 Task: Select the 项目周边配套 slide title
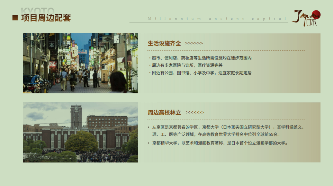pos(46,18)
